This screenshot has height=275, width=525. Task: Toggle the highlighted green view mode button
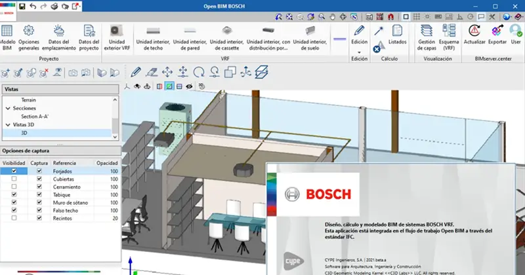tap(169, 86)
